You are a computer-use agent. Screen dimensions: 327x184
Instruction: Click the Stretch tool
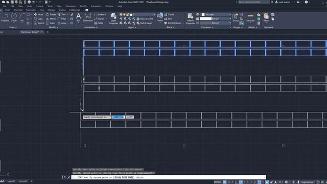coord(39,23)
